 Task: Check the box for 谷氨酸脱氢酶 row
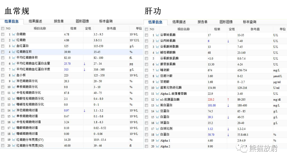tap(146, 58)
